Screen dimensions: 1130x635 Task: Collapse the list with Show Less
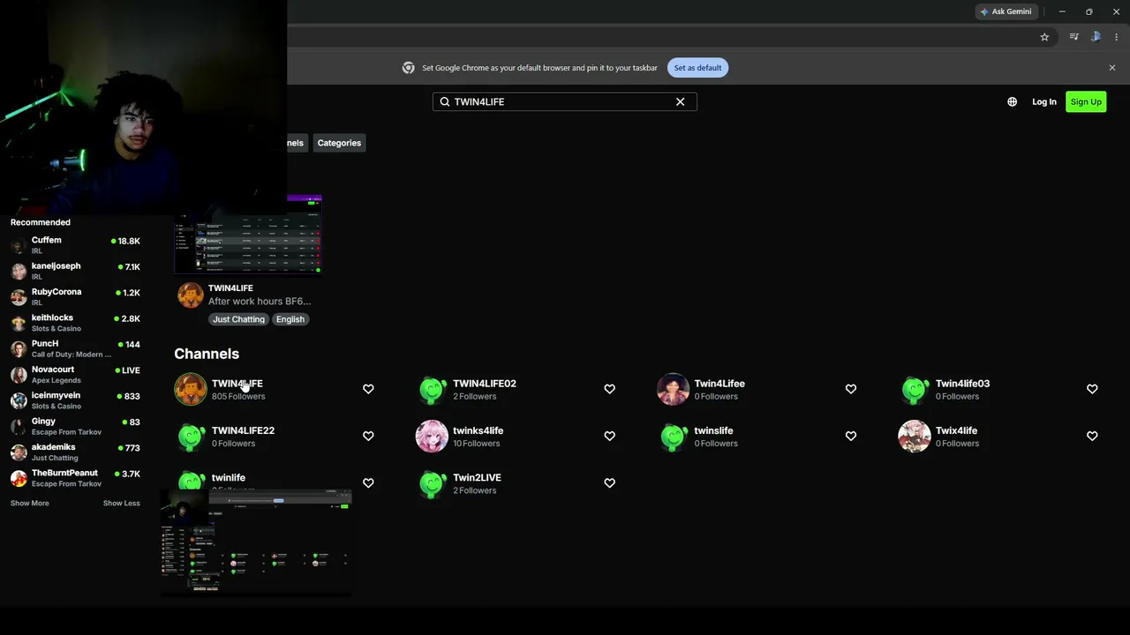pyautogui.click(x=122, y=504)
